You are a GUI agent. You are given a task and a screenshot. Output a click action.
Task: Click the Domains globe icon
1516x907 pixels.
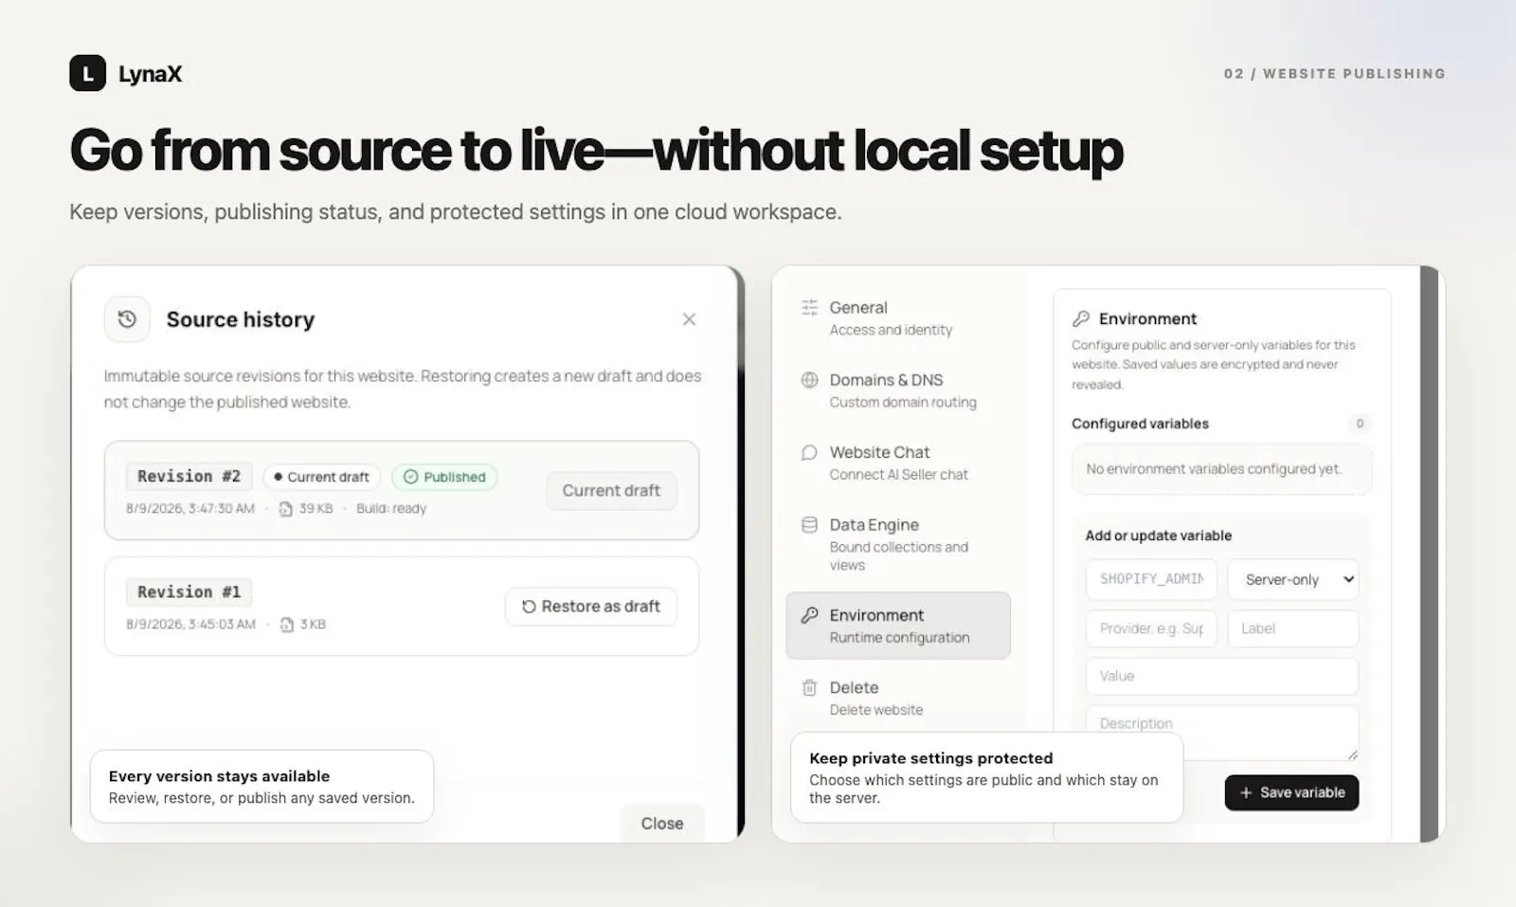point(809,380)
